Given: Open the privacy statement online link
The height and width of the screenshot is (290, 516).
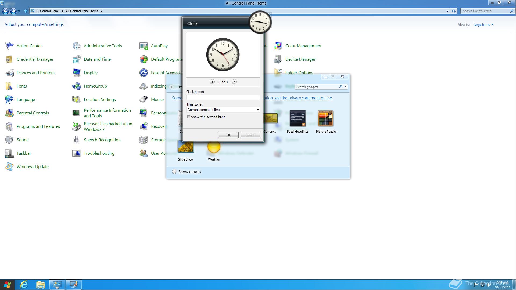Looking at the screenshot, I should click(310, 98).
